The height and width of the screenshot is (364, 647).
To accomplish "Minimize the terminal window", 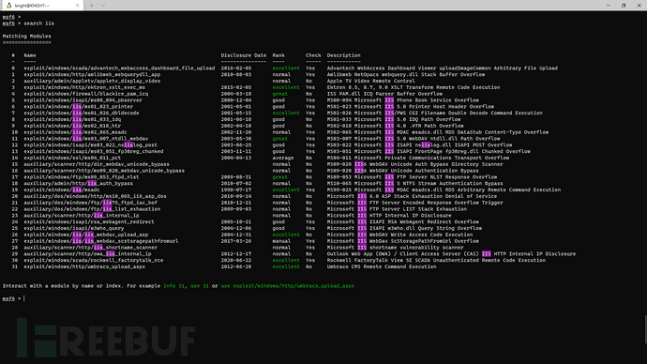I will [609, 6].
